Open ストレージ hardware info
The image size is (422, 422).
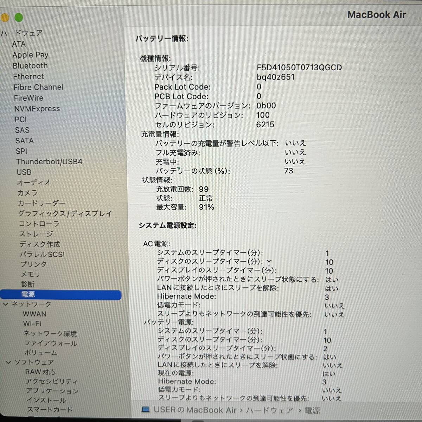point(36,234)
